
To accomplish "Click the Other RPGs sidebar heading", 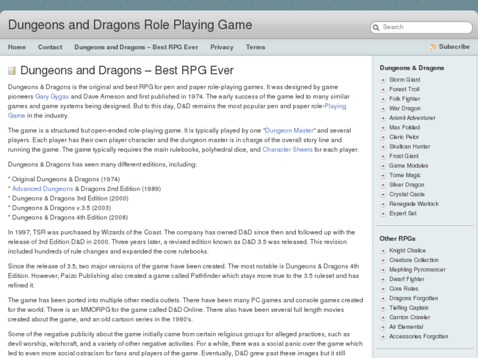I will pyautogui.click(x=397, y=238).
